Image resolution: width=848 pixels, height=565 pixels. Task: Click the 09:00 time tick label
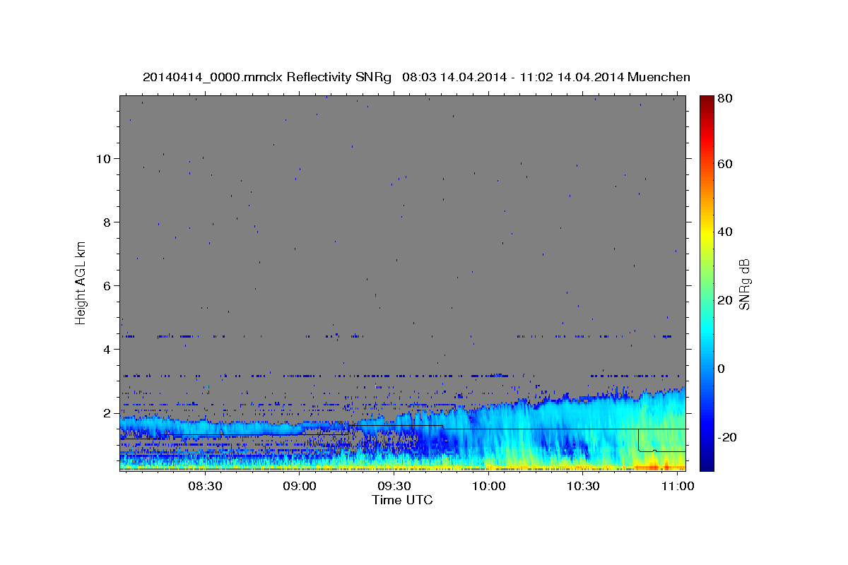[x=300, y=487]
